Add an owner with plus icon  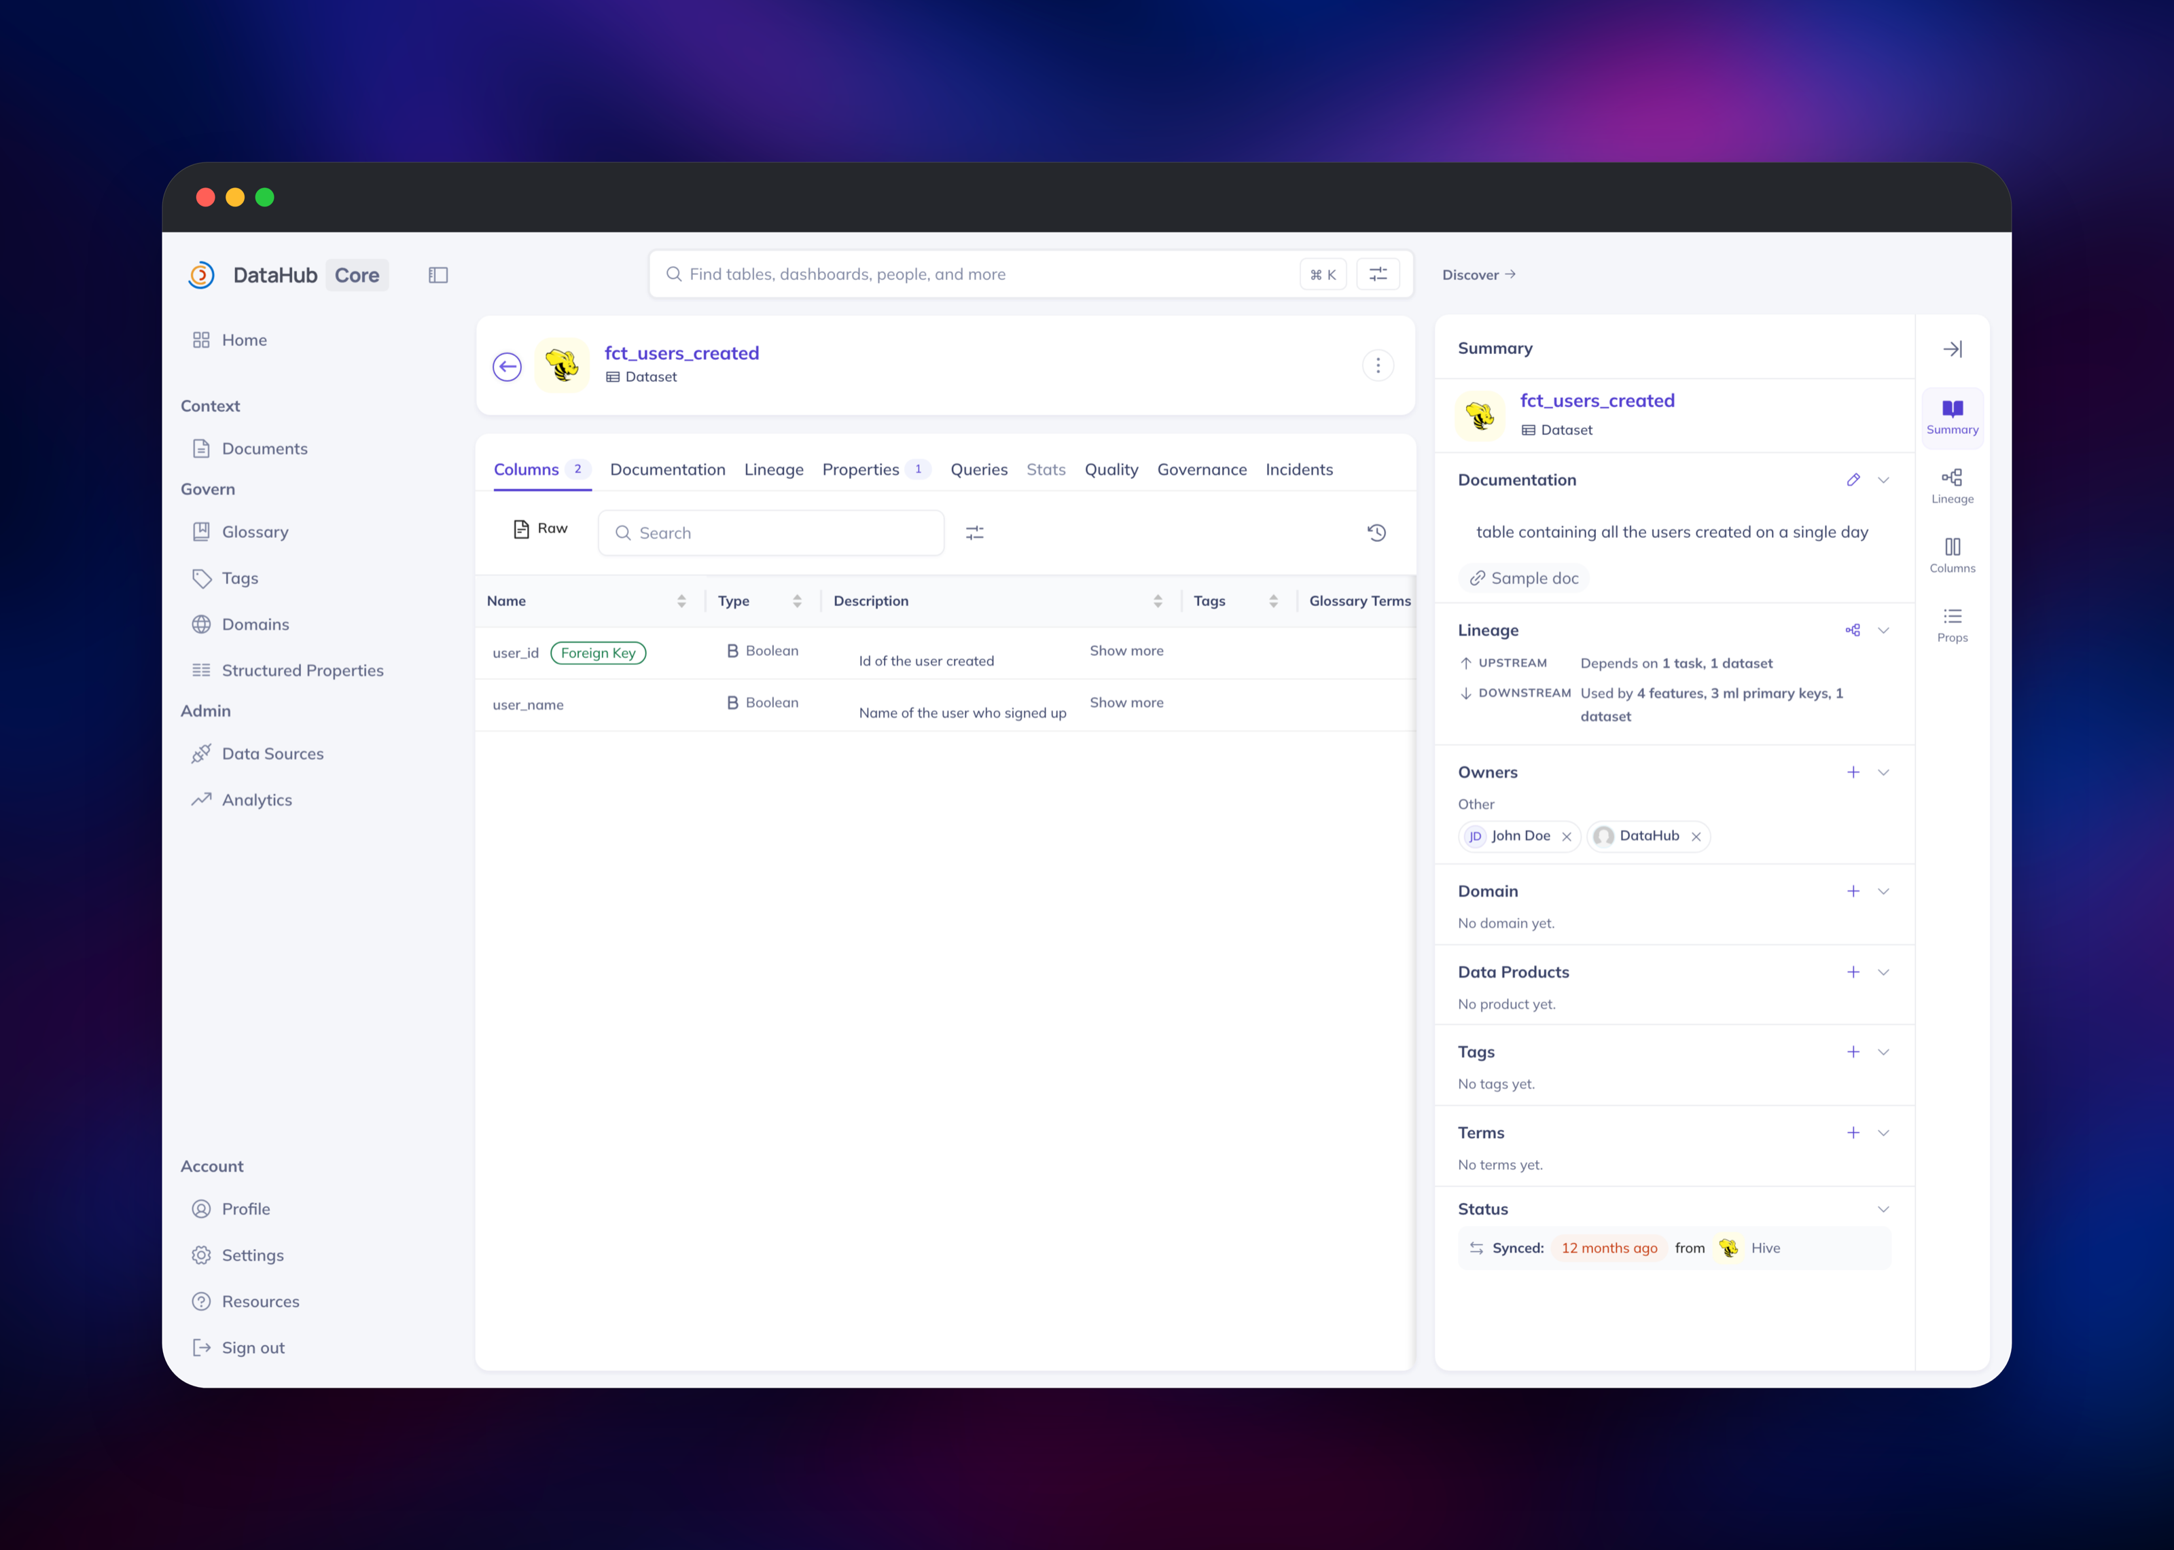pos(1853,772)
